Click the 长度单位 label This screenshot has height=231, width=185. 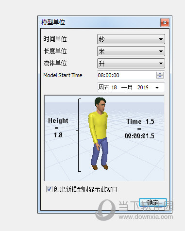click(55, 51)
